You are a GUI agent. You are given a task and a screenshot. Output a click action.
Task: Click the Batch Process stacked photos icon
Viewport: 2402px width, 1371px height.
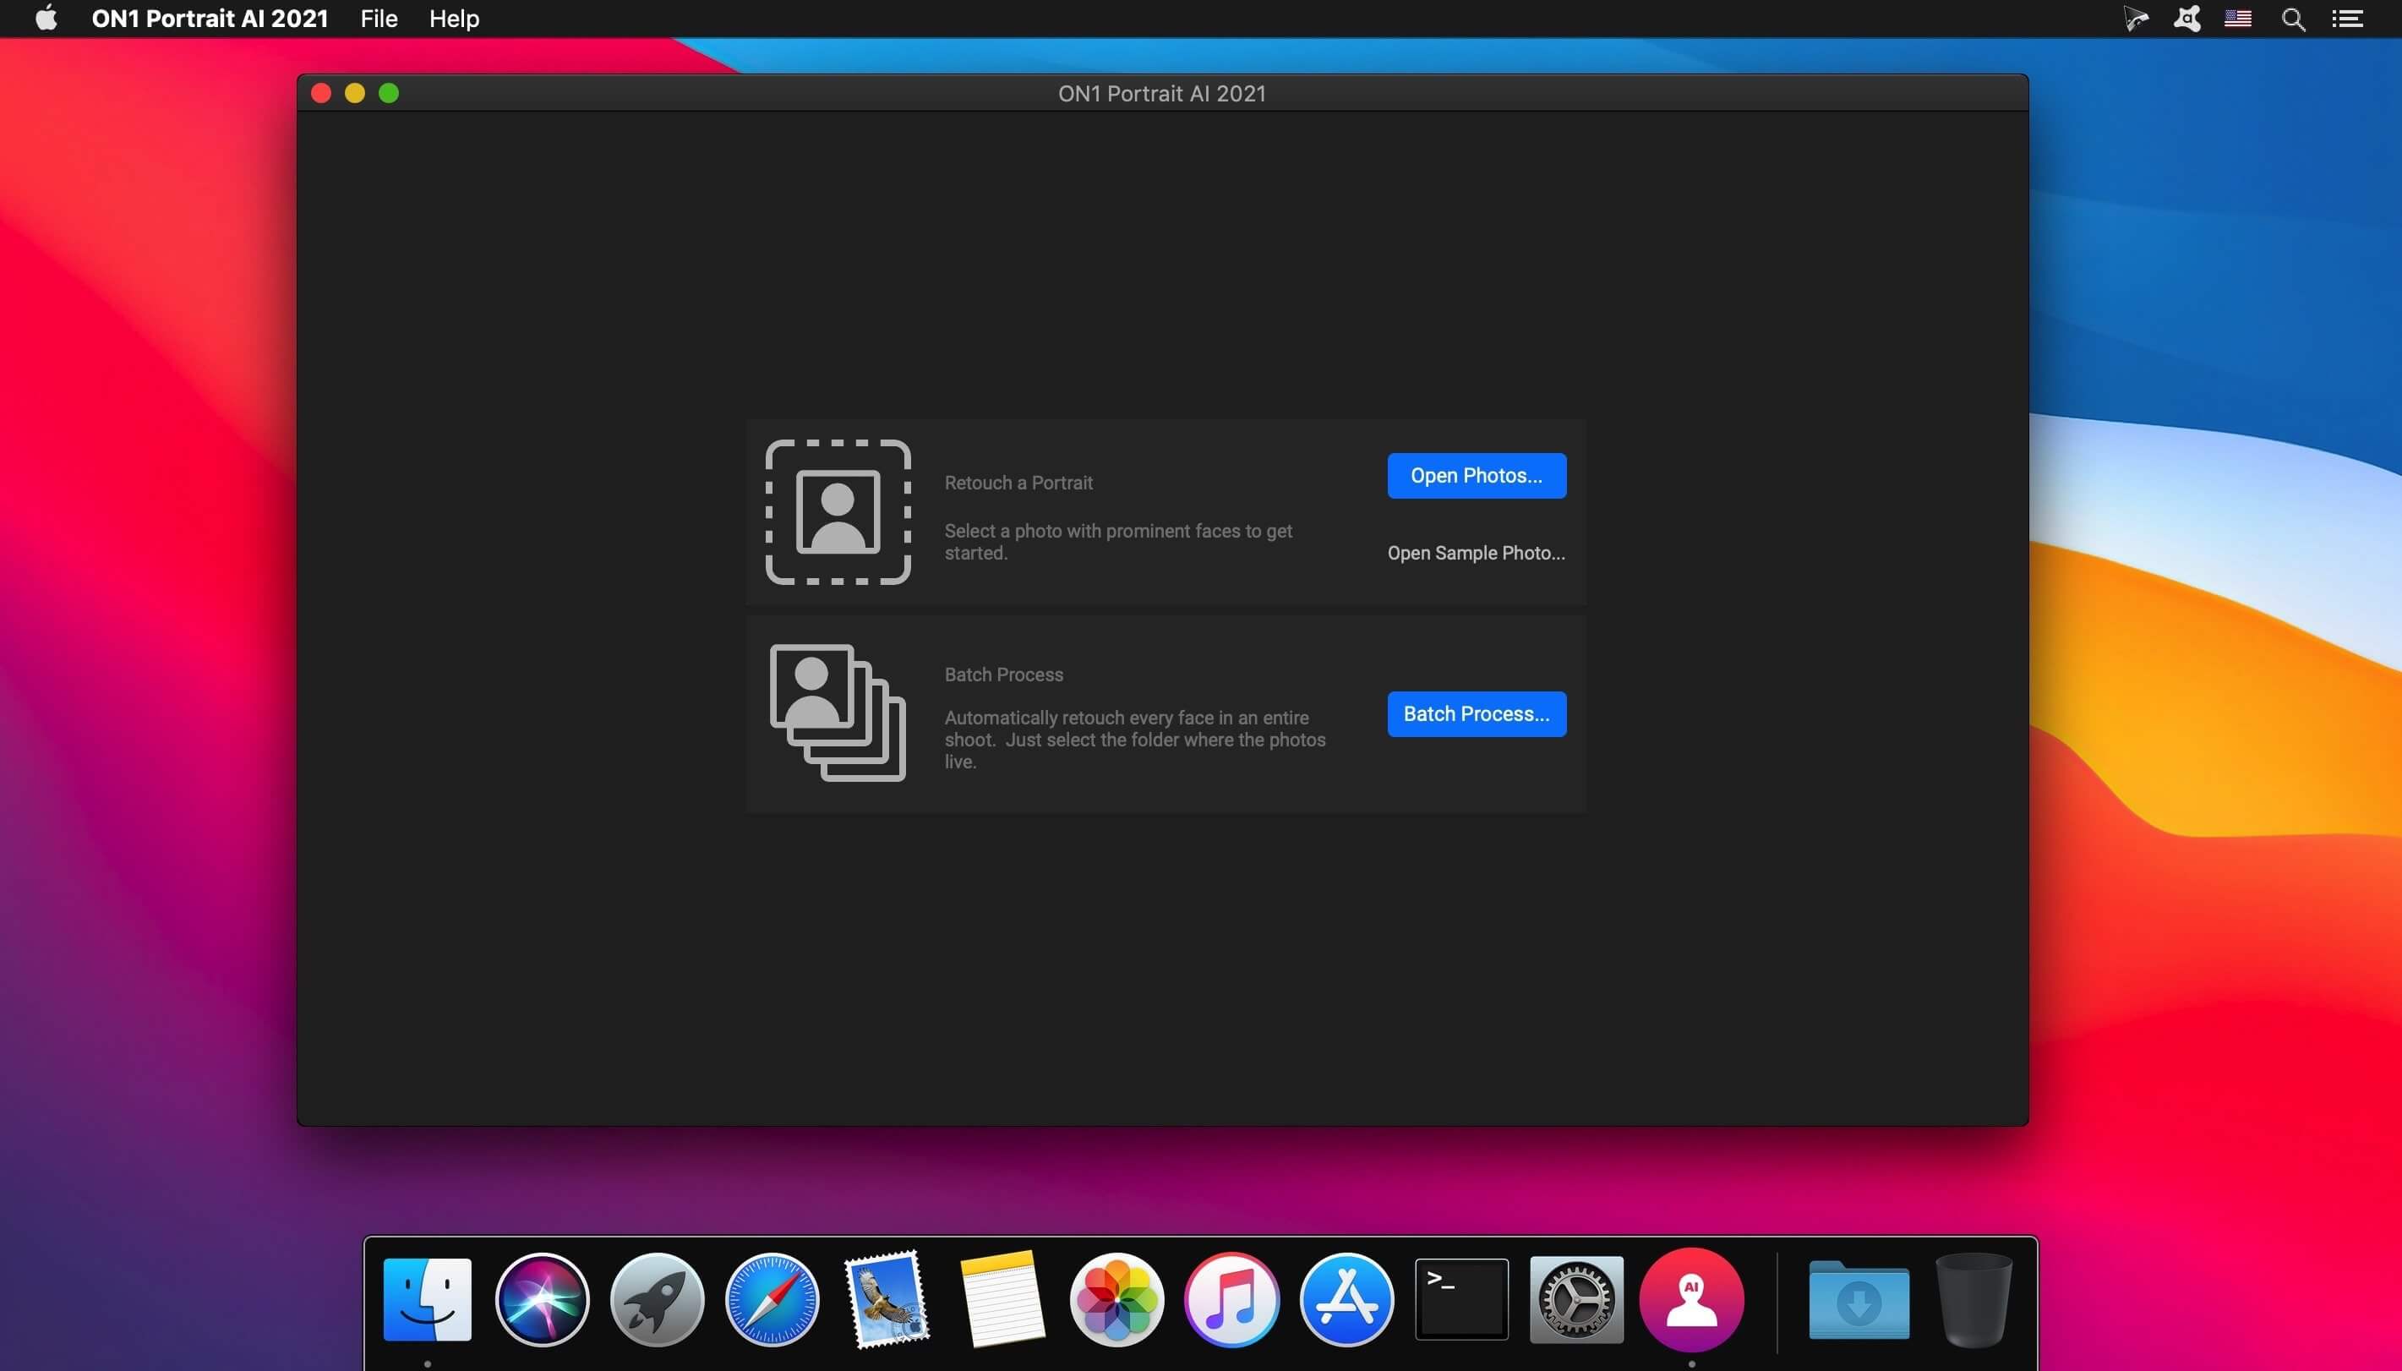coord(838,713)
